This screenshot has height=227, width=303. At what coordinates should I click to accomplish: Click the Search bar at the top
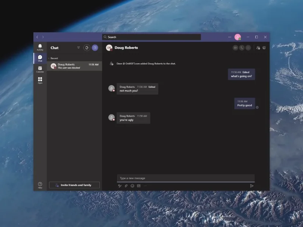151,37
